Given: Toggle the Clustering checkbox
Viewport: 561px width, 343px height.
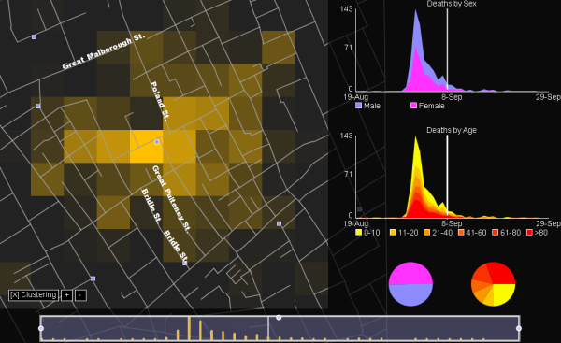Looking at the screenshot, I should click(34, 295).
